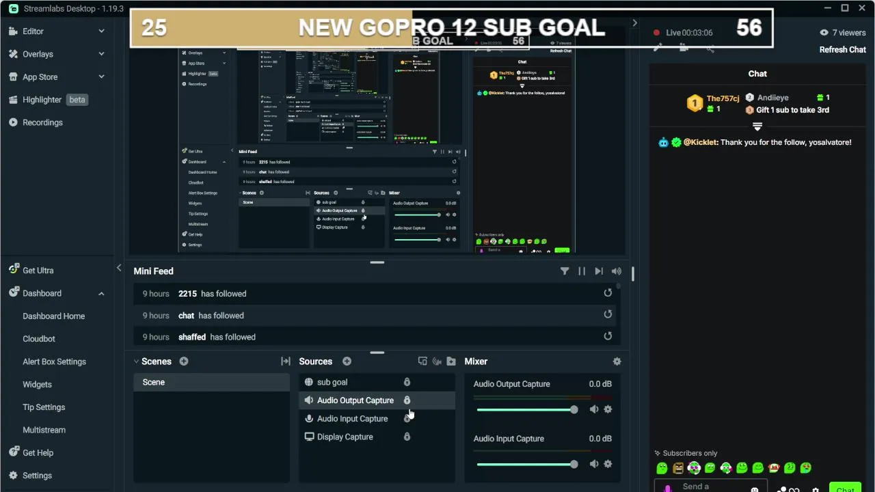Toggle lock on Display Capture source
Screen dimensions: 875x492
(x=407, y=437)
